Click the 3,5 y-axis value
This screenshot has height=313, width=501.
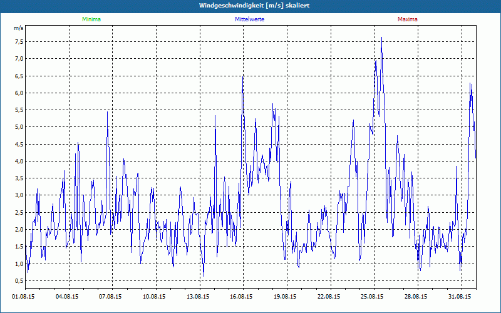click(x=20, y=178)
